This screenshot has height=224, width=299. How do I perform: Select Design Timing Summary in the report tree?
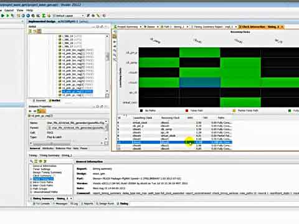[47, 172]
